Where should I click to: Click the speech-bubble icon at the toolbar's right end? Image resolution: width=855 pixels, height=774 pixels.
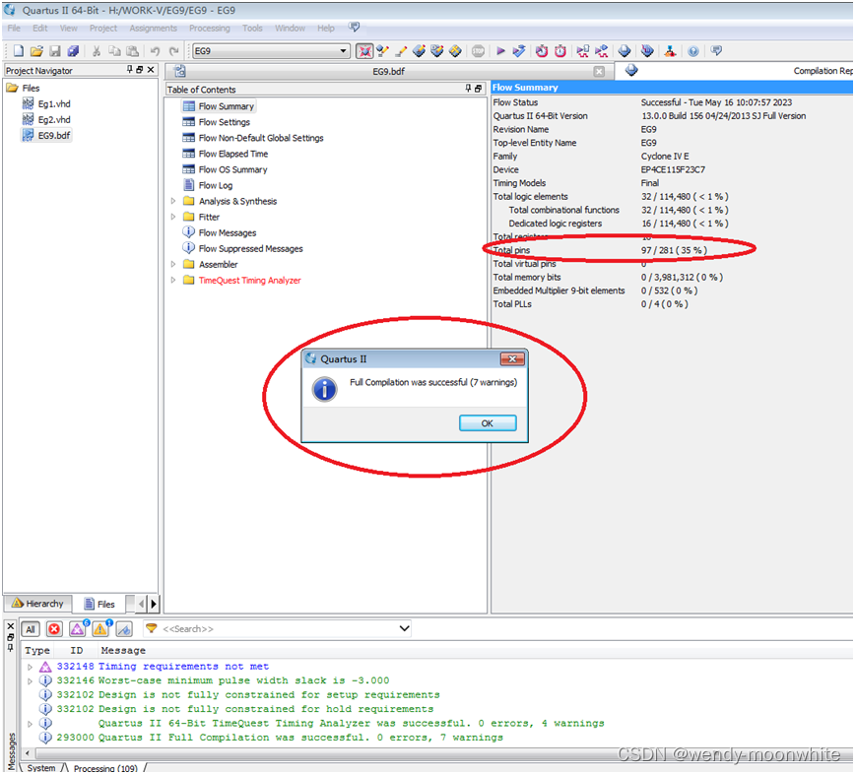[716, 51]
